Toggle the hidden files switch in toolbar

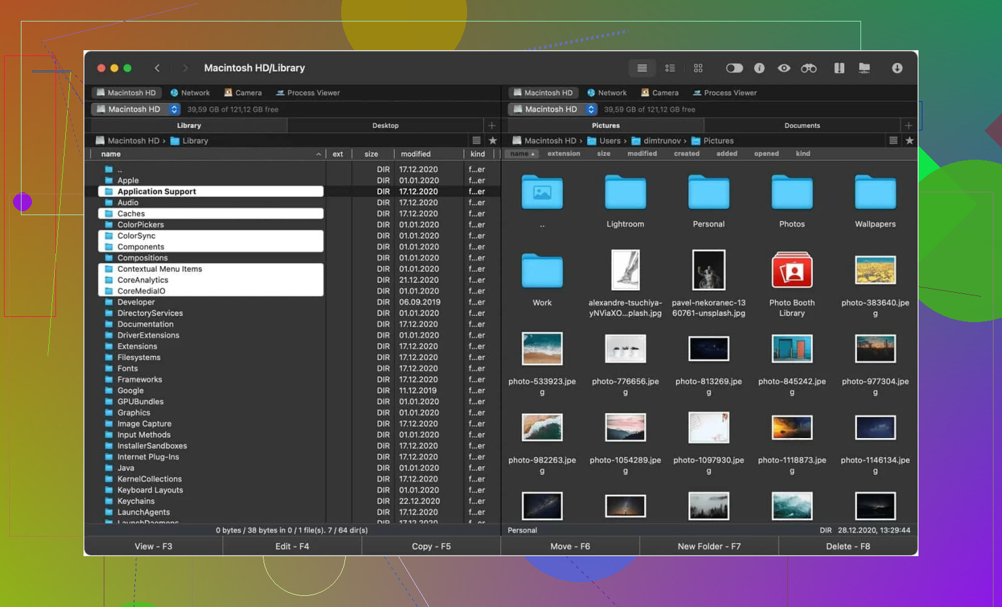point(735,68)
